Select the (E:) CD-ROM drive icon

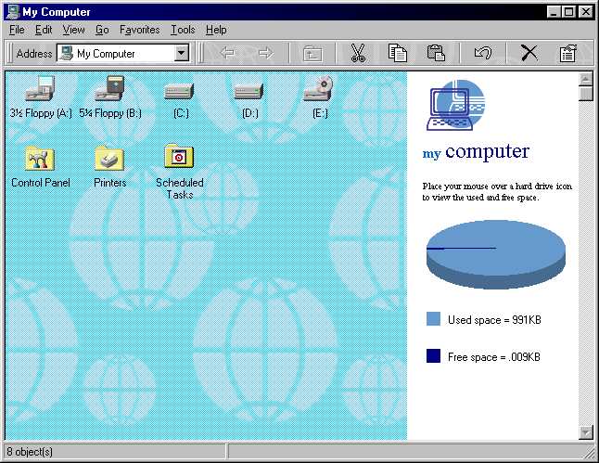(318, 88)
